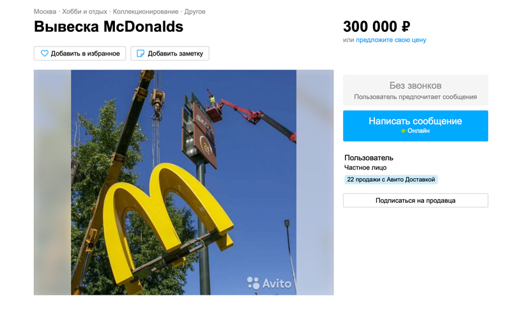511x319 pixels.
Task: Click the heart icon for favorites
Action: (44, 54)
